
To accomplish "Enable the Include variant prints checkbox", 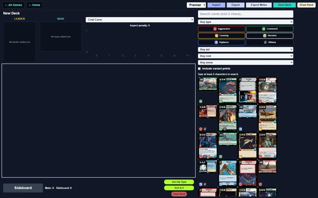I will pos(199,69).
